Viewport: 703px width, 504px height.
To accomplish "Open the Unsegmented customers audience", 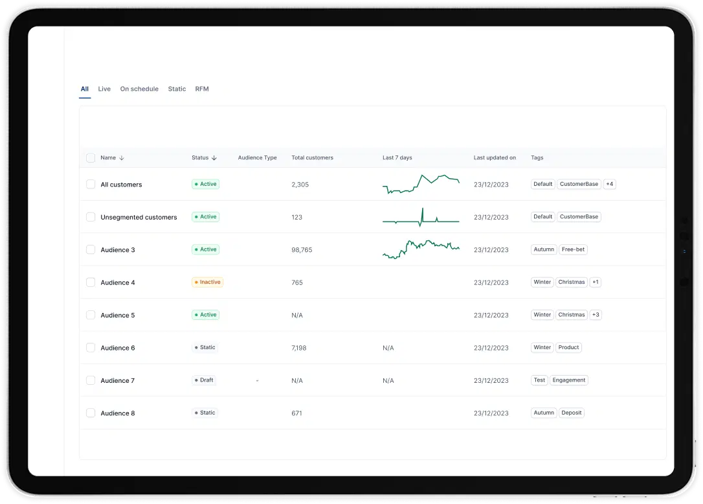I will point(139,217).
